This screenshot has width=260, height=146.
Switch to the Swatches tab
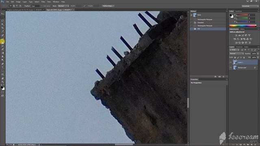[238, 11]
